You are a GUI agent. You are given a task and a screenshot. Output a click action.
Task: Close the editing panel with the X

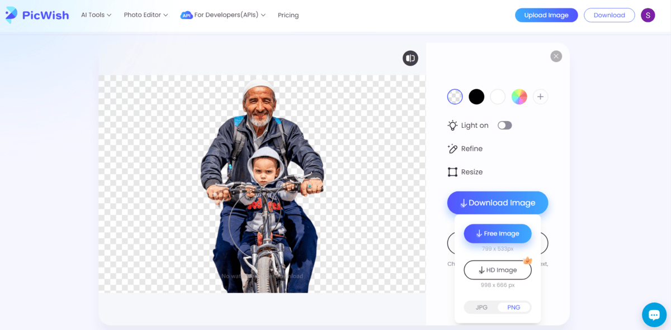tap(556, 56)
